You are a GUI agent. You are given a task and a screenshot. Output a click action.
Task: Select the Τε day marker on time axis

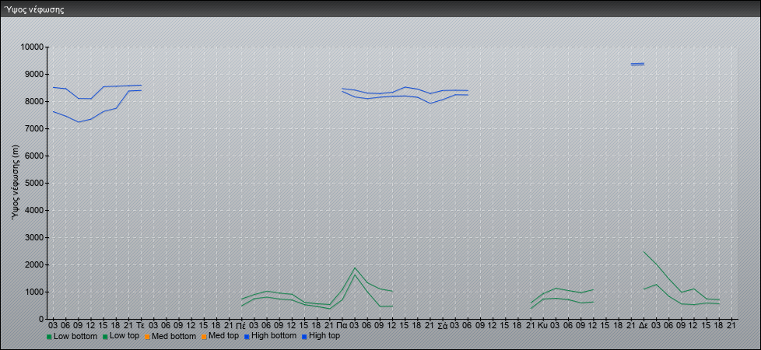click(140, 324)
